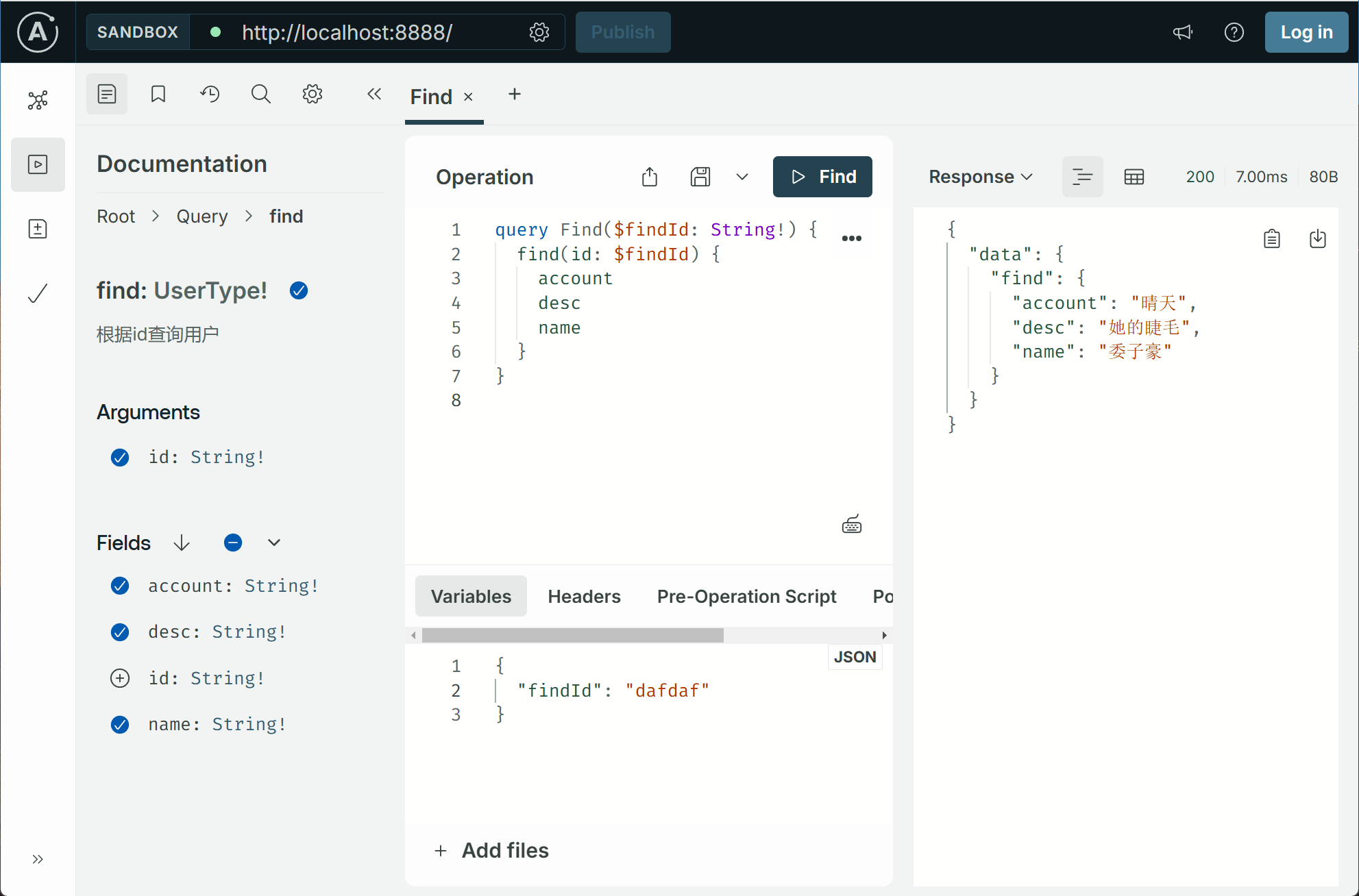Expand the left sidebar with double chevron
This screenshot has height=896, width=1359.
click(38, 859)
